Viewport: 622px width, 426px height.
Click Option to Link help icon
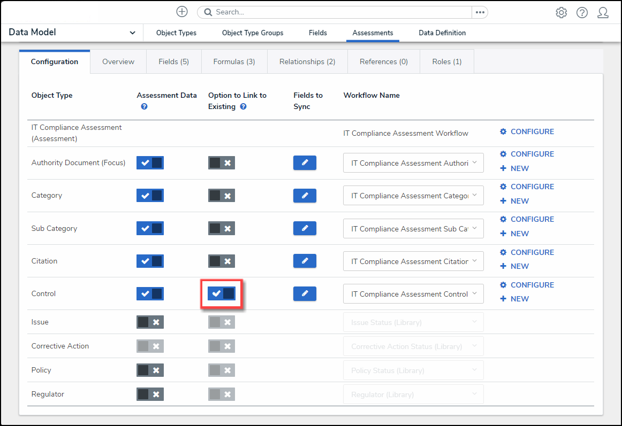pyautogui.click(x=244, y=107)
